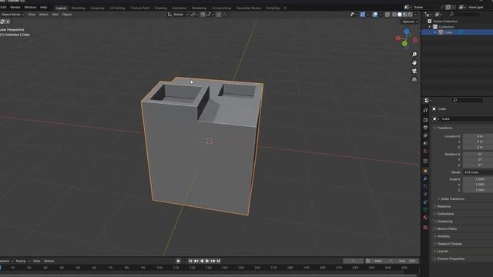This screenshot has width=493, height=277.
Task: Click the pan view hand icon
Action: pyautogui.click(x=414, y=62)
